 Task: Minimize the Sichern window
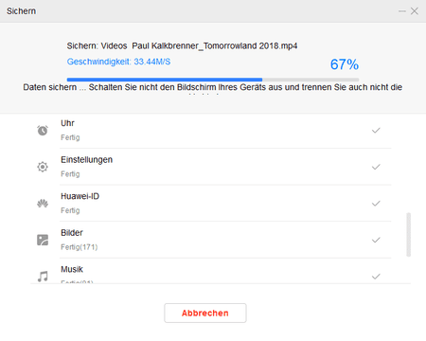(x=402, y=11)
